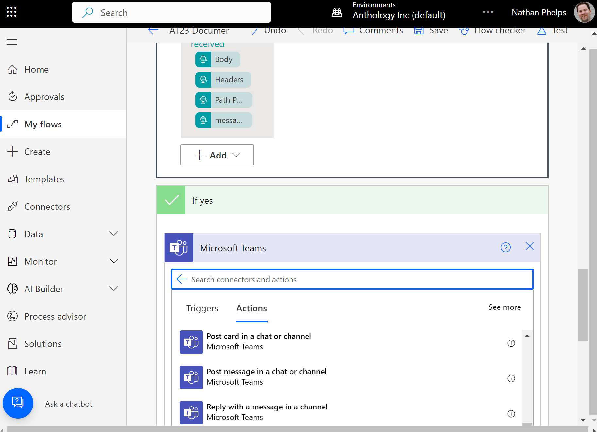597x432 pixels.
Task: Switch to the Triggers tab
Action: coord(202,308)
